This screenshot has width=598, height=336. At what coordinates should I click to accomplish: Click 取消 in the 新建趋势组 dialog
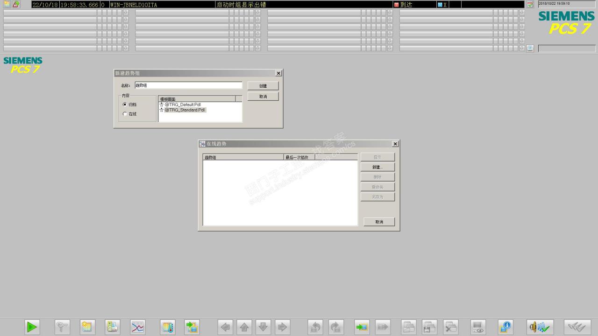263,97
